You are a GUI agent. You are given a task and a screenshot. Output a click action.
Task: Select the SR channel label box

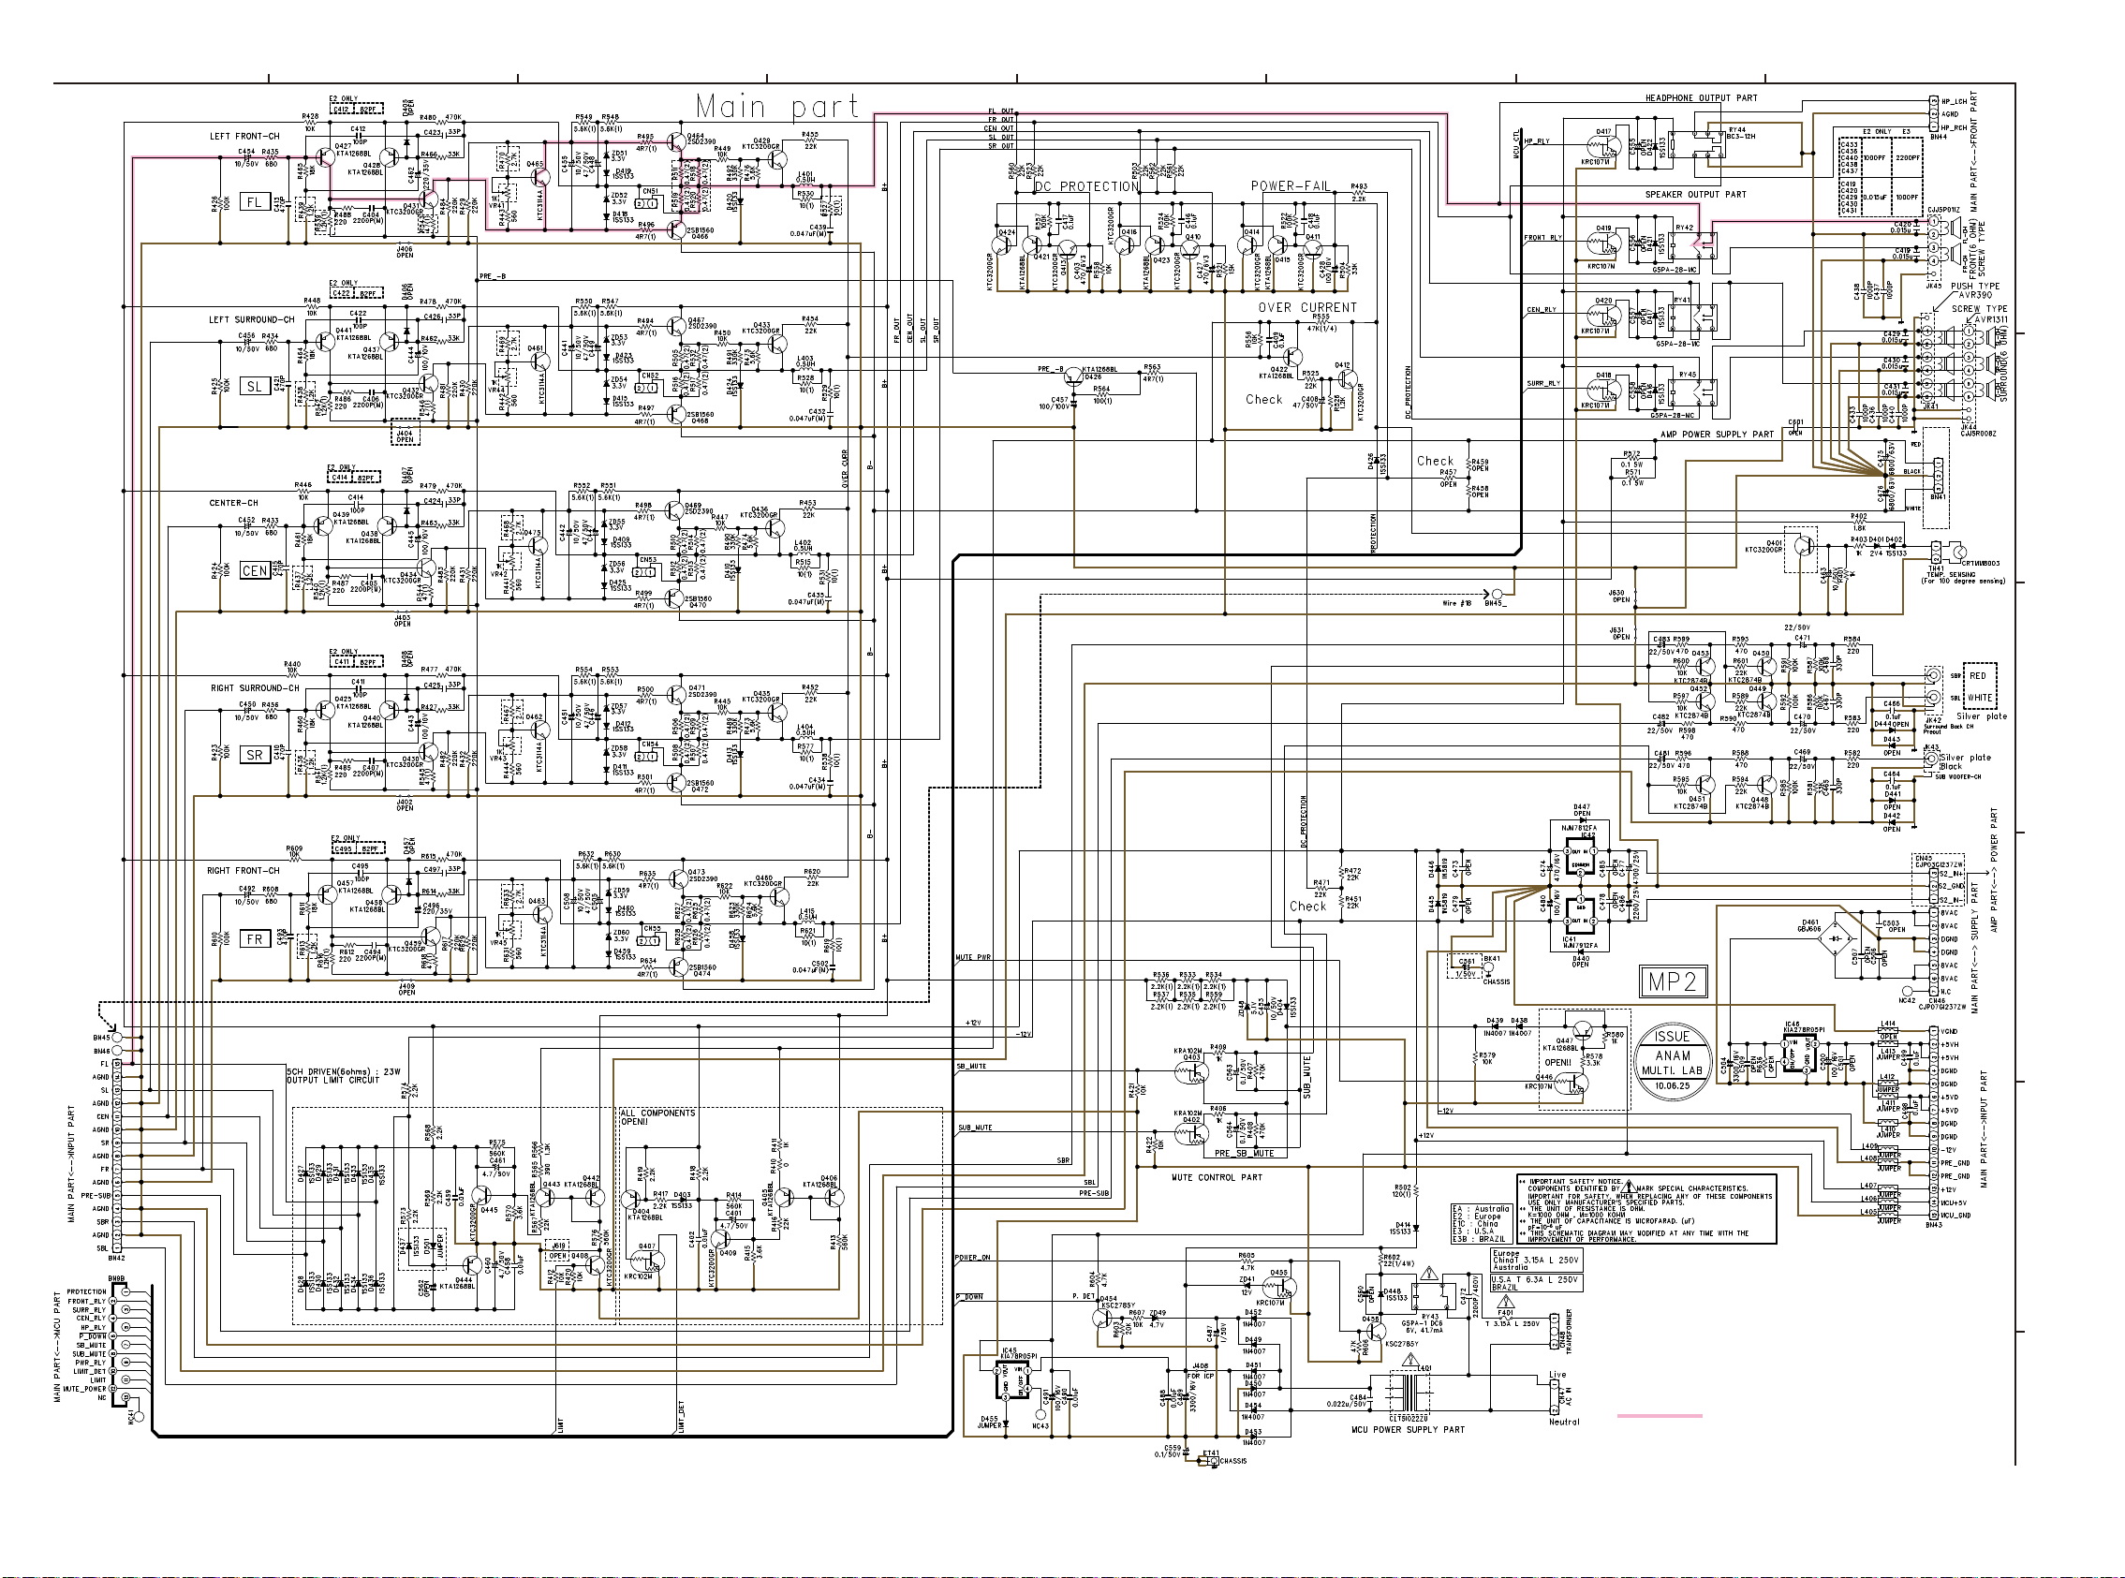[254, 755]
